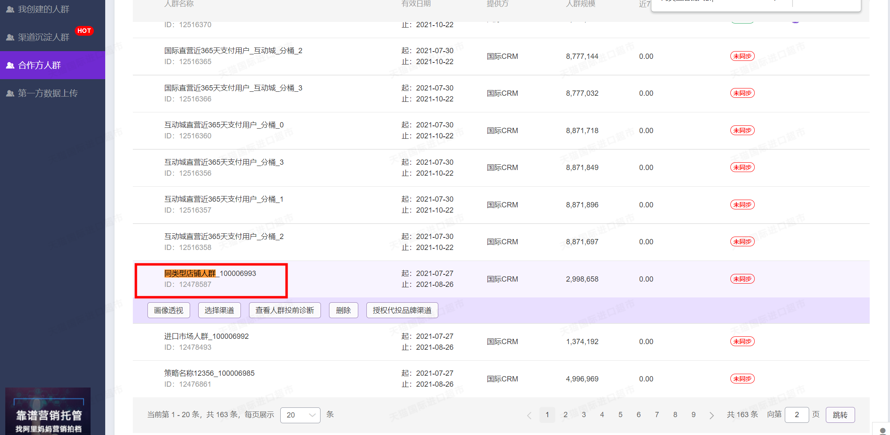Image resolution: width=890 pixels, height=435 pixels.
Task: Go to previous page arrow
Action: (x=529, y=415)
